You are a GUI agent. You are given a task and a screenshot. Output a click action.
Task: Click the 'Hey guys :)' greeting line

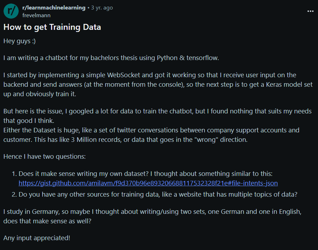point(19,41)
